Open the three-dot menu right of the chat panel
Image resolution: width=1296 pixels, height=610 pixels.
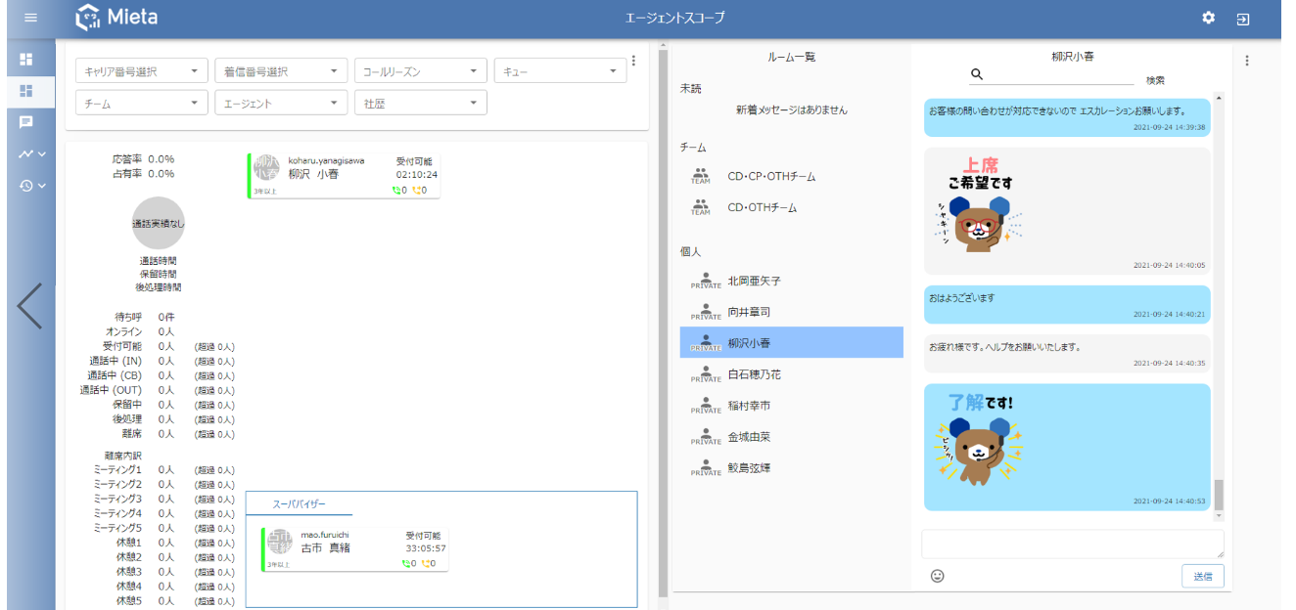tap(1246, 61)
